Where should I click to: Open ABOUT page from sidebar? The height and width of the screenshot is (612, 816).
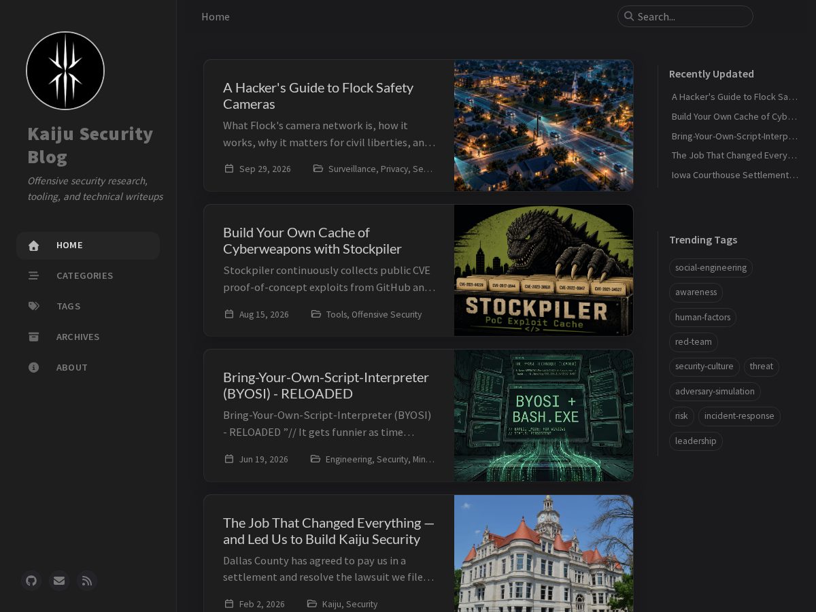(88, 368)
